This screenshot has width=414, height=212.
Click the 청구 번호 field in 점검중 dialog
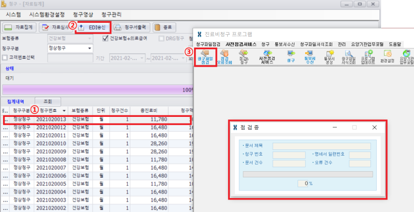point(289,155)
